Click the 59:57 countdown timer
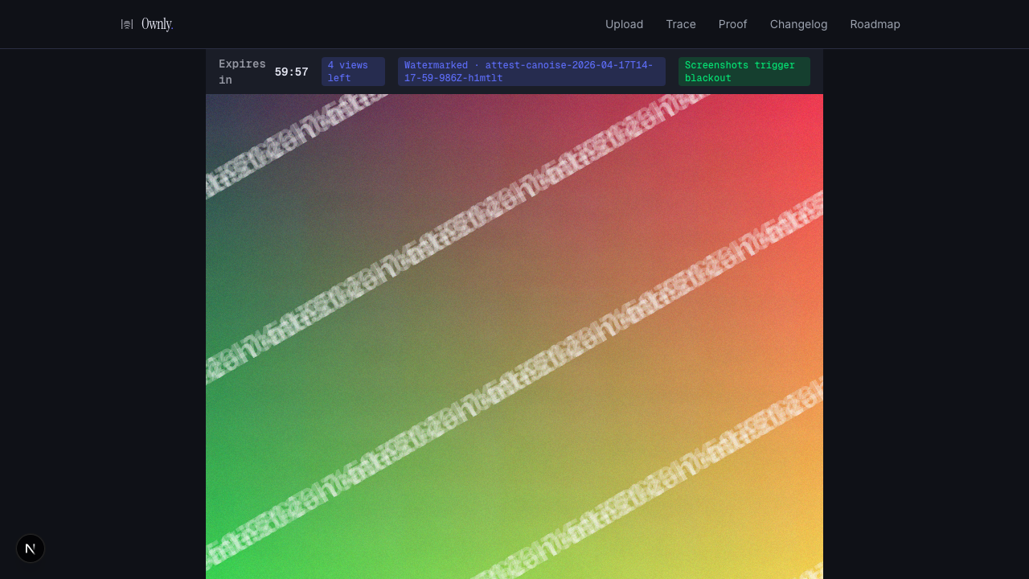 click(x=291, y=72)
